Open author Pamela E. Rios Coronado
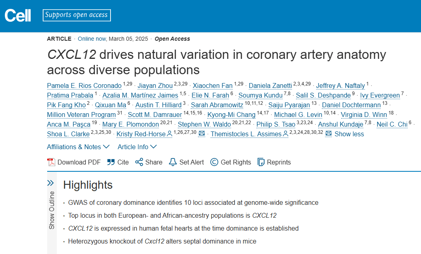This screenshot has height=254, width=421. coord(84,85)
